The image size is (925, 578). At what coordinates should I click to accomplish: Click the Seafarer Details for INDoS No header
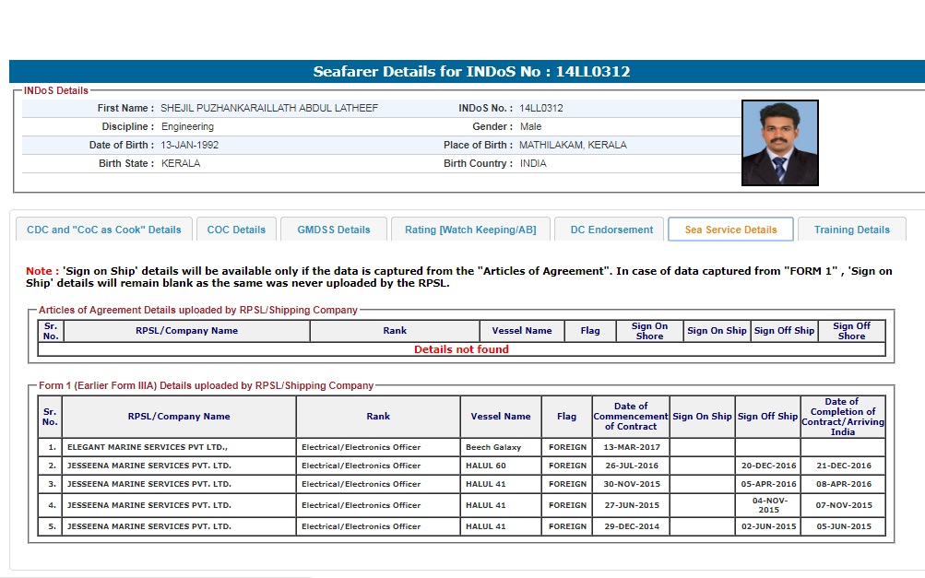tap(471, 71)
